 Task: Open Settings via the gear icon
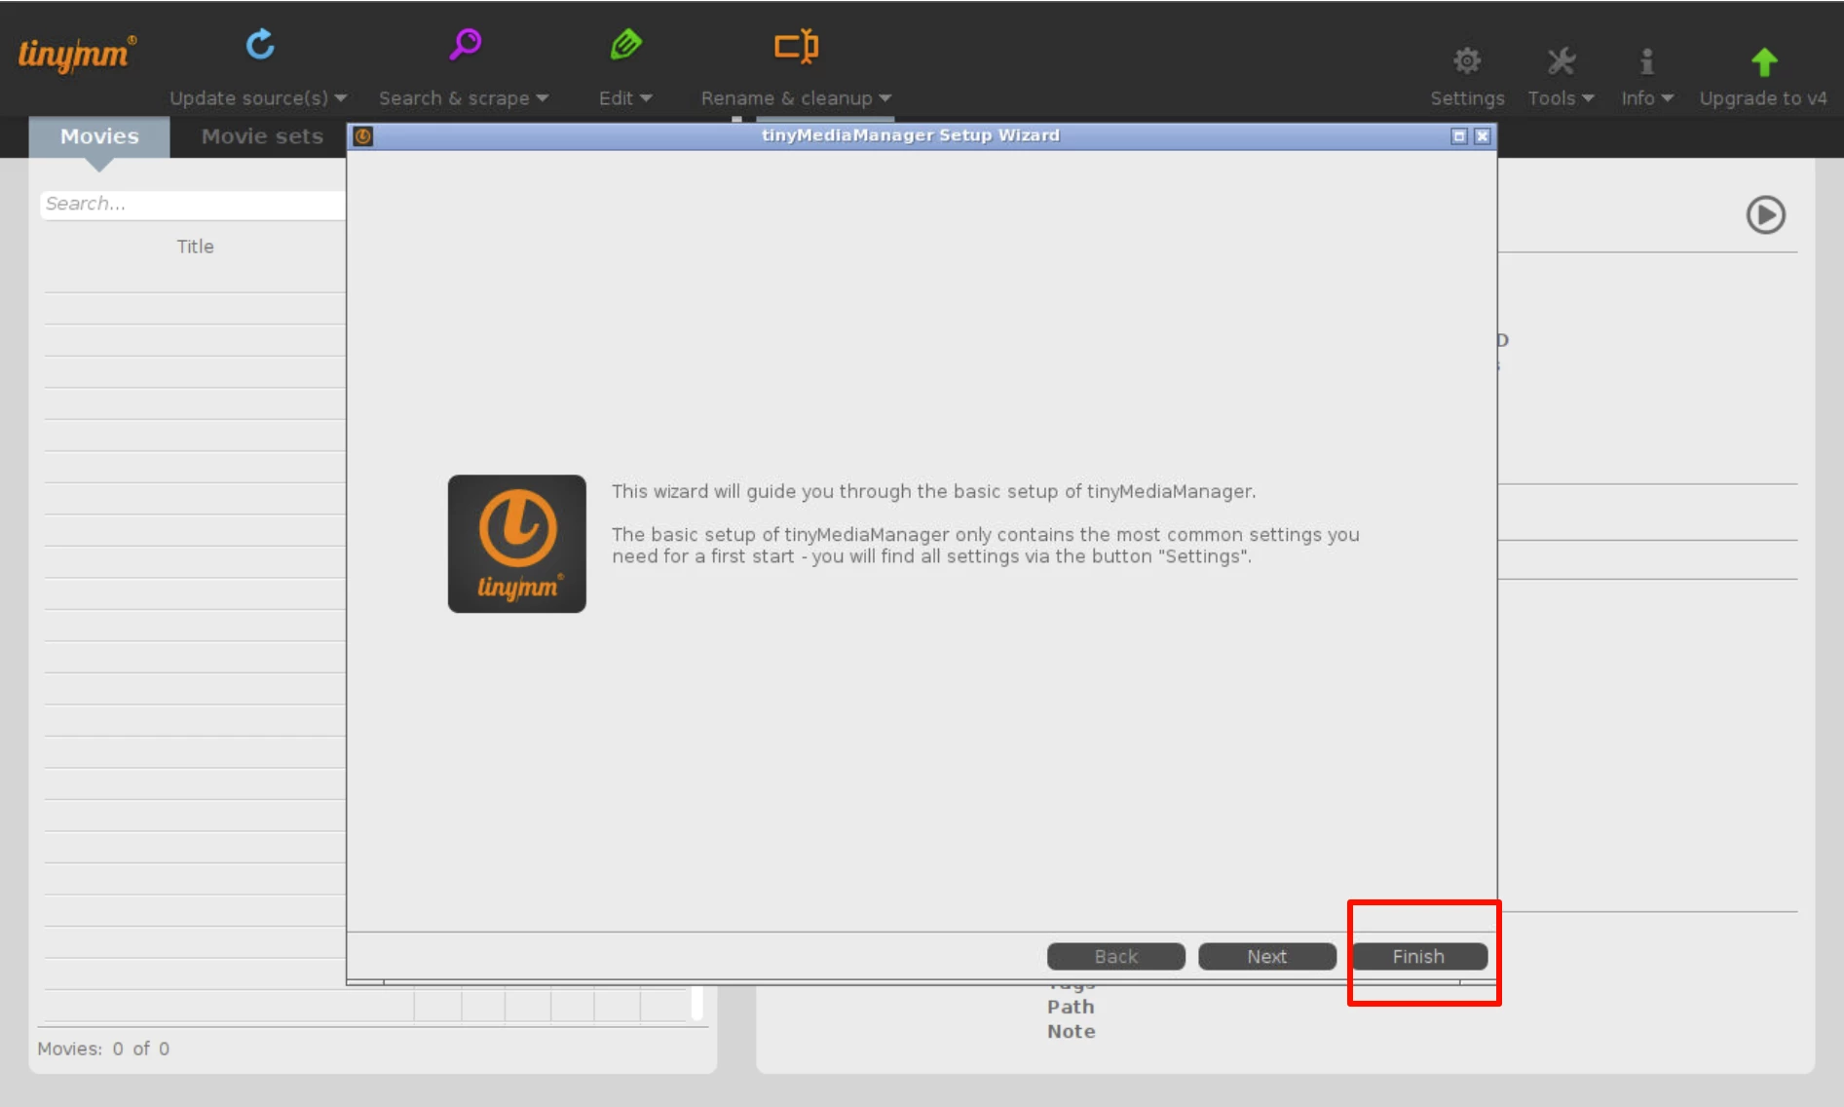[1466, 61]
